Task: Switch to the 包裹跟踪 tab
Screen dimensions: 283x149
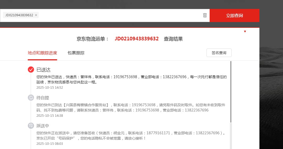Action: coord(76,53)
